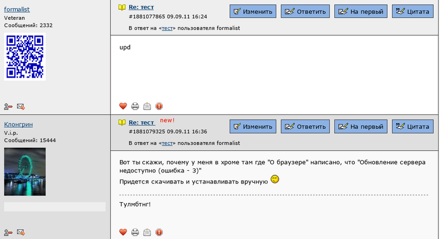This screenshot has width=440, height=239.
Task: Click the book icon beside formalist's "Re: тест"
Action: 122,7
